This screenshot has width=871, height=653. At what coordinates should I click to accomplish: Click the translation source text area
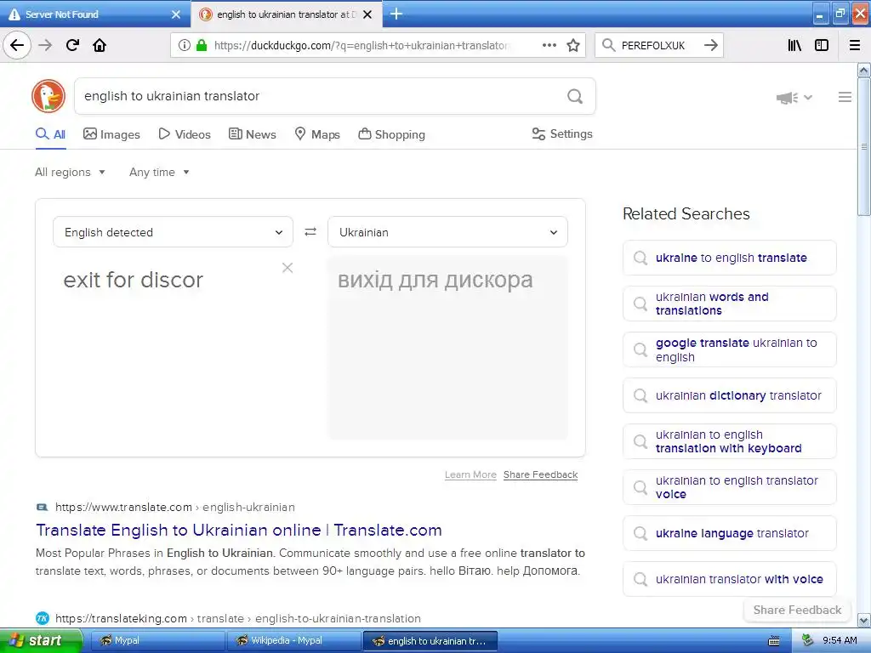[x=173, y=347]
